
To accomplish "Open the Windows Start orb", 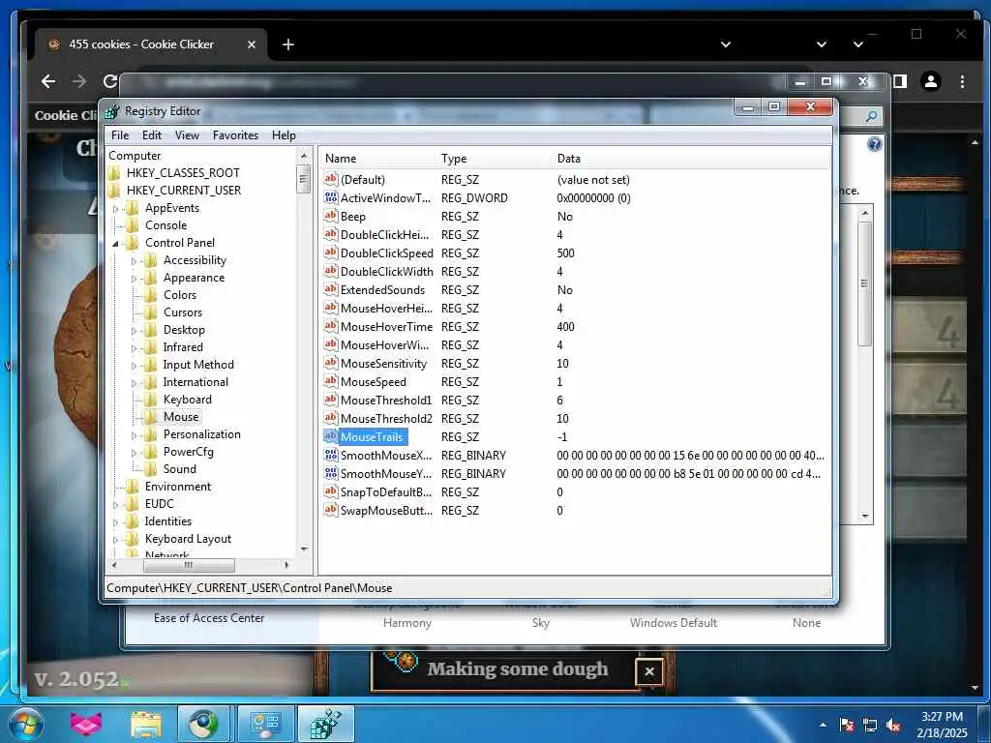I will pos(25,724).
